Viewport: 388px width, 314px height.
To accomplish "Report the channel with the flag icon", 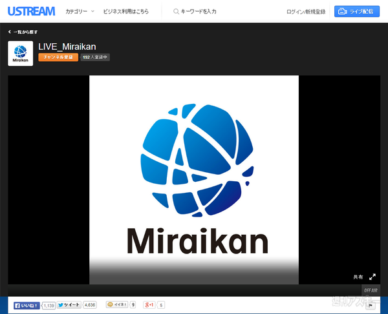I will click(x=371, y=306).
